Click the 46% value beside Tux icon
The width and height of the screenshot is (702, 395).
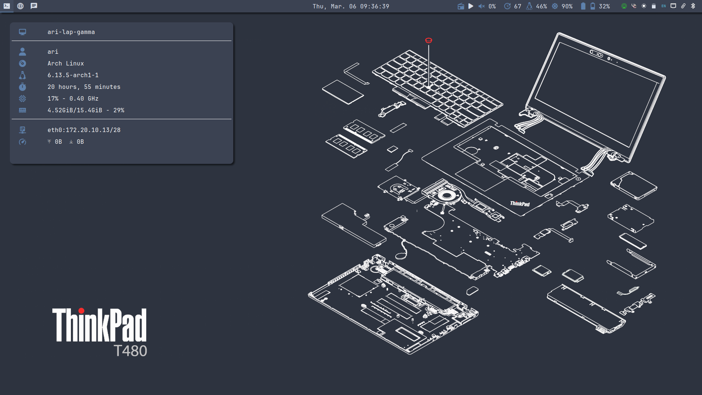tap(541, 6)
